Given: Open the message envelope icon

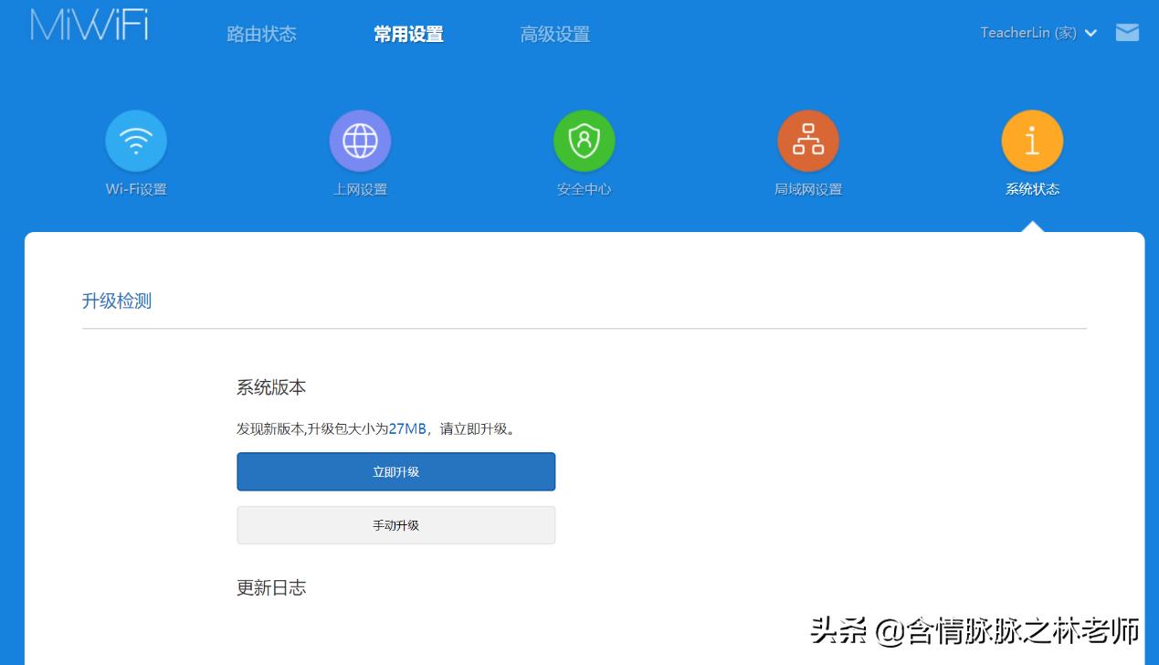Looking at the screenshot, I should tap(1127, 32).
